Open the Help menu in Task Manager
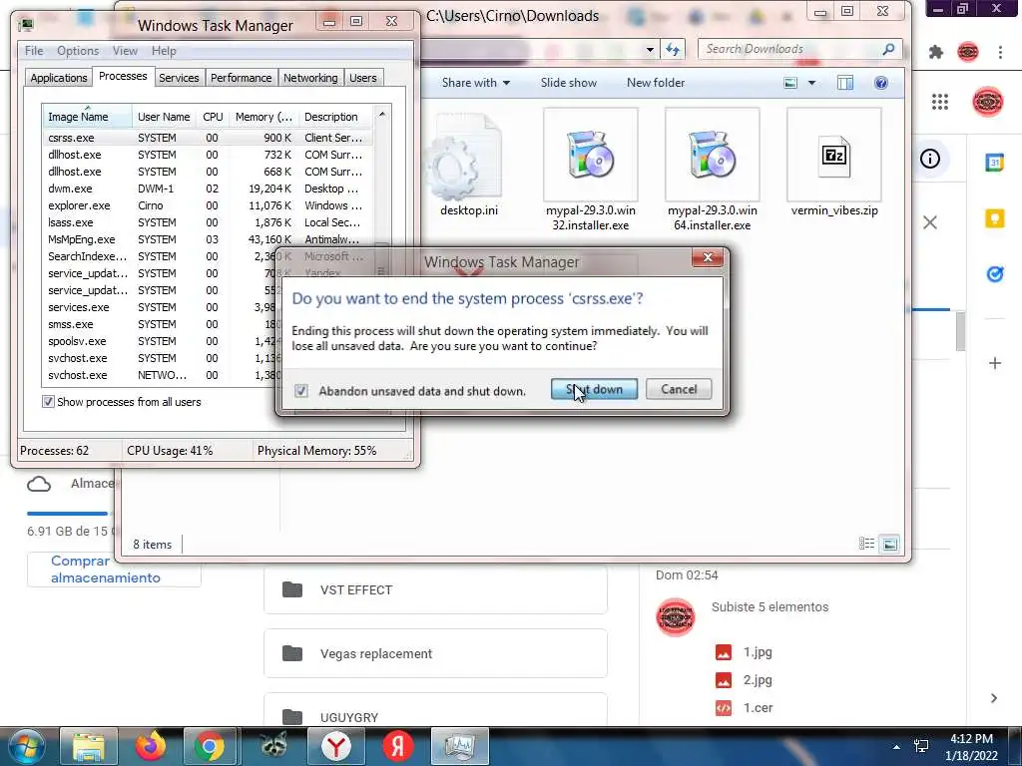Viewport: 1022px width, 766px height. coord(164,51)
